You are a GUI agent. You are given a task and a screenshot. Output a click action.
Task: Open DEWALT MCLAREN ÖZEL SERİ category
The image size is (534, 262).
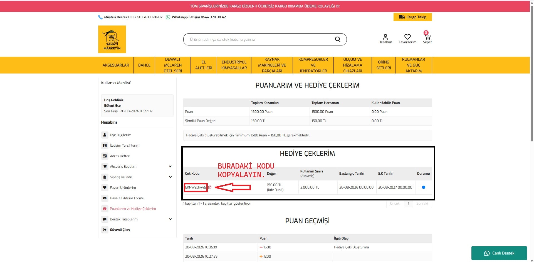[173, 65]
